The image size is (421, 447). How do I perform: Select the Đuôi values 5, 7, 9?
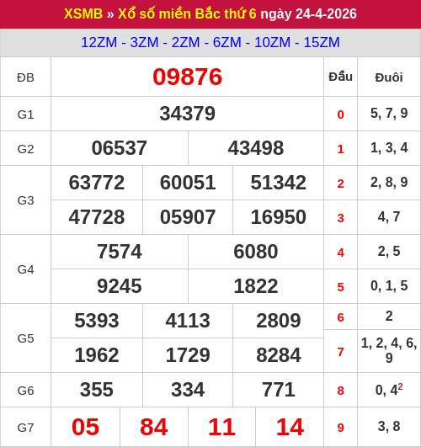pos(389,114)
